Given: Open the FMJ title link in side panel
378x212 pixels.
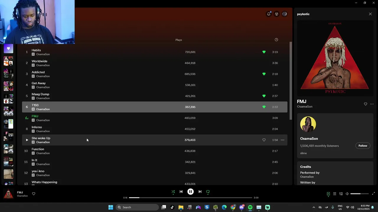Looking at the screenshot, I should click(302, 102).
